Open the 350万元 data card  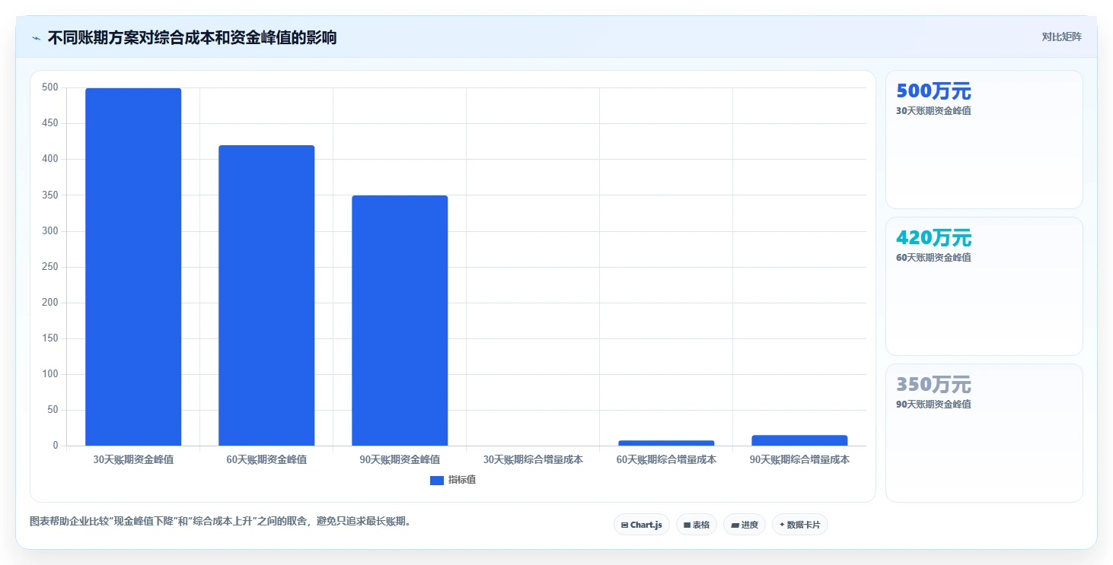click(x=984, y=433)
